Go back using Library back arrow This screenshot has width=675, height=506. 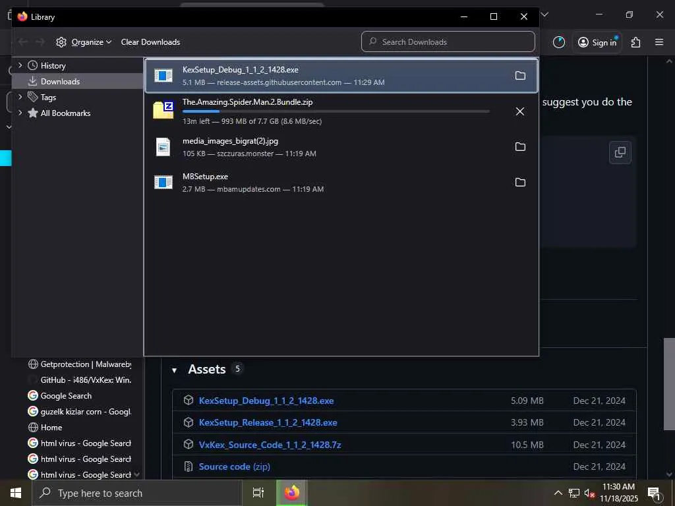(23, 42)
